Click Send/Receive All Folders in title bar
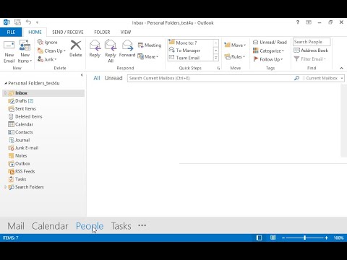Viewport: 347px width, 260px height. [17, 22]
